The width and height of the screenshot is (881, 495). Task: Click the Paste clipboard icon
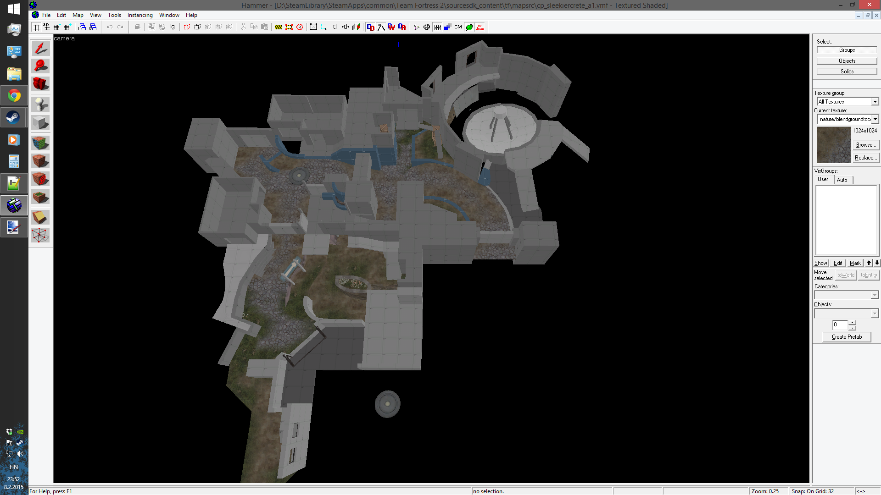pos(264,27)
